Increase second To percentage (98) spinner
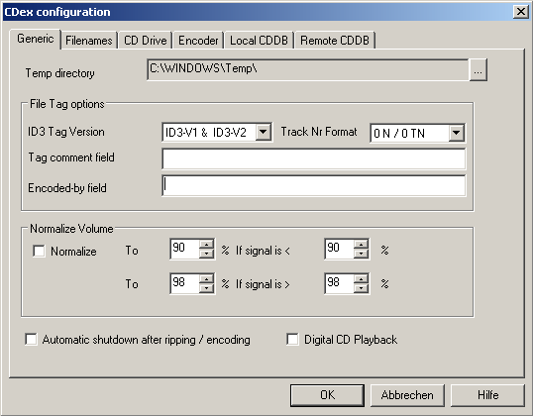The width and height of the screenshot is (533, 416). coord(206,278)
